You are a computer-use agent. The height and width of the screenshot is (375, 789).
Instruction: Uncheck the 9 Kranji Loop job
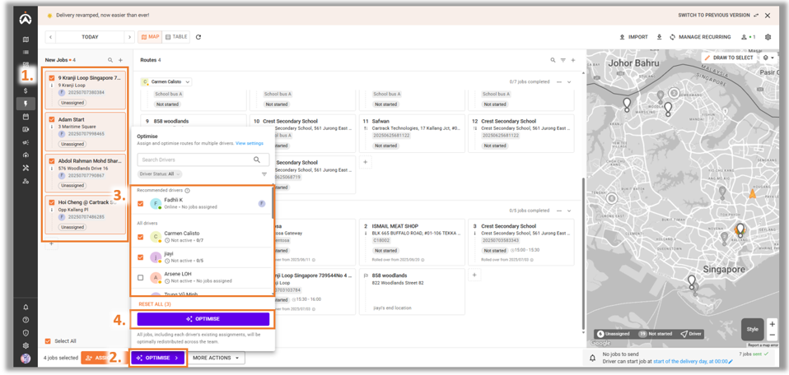click(52, 78)
